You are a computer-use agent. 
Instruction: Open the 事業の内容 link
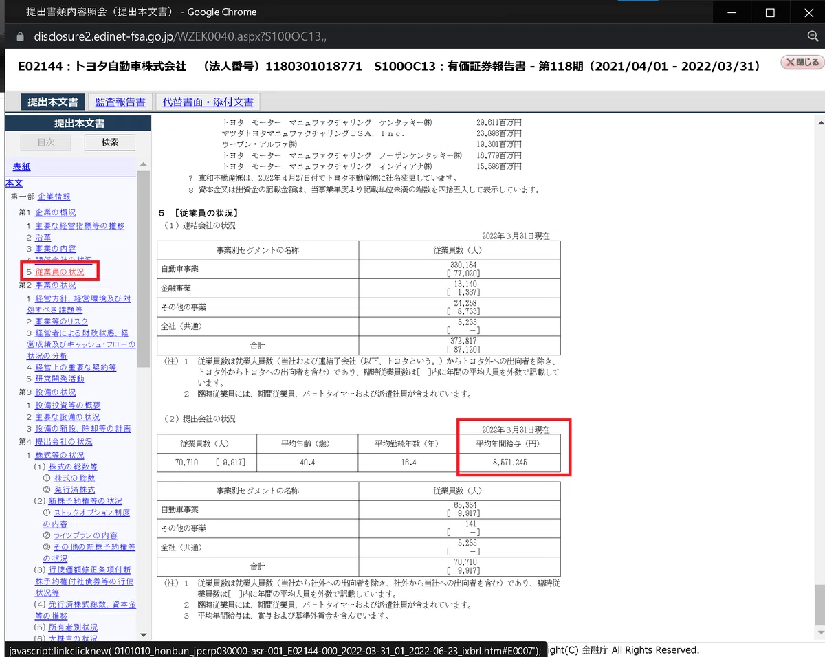56,249
